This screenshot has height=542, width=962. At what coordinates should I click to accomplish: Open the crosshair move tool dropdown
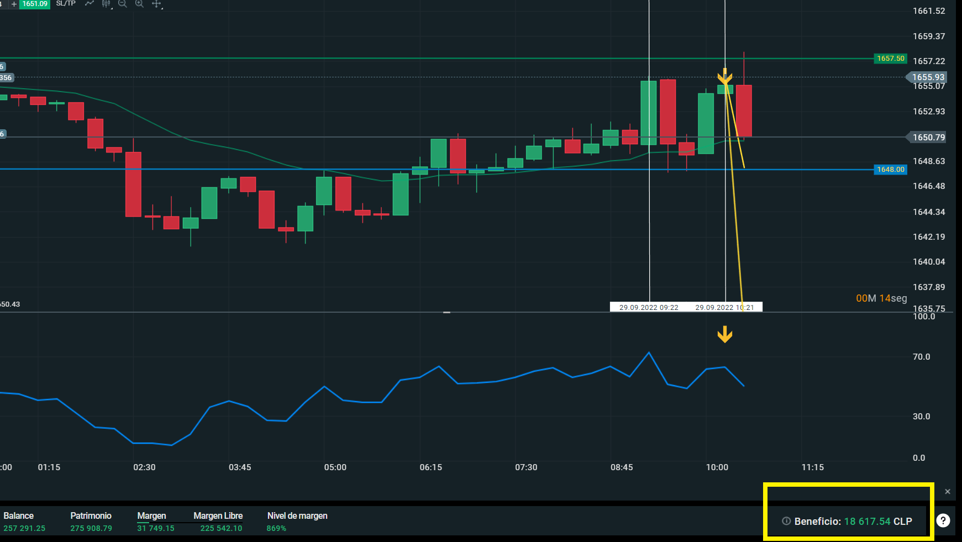(x=157, y=4)
